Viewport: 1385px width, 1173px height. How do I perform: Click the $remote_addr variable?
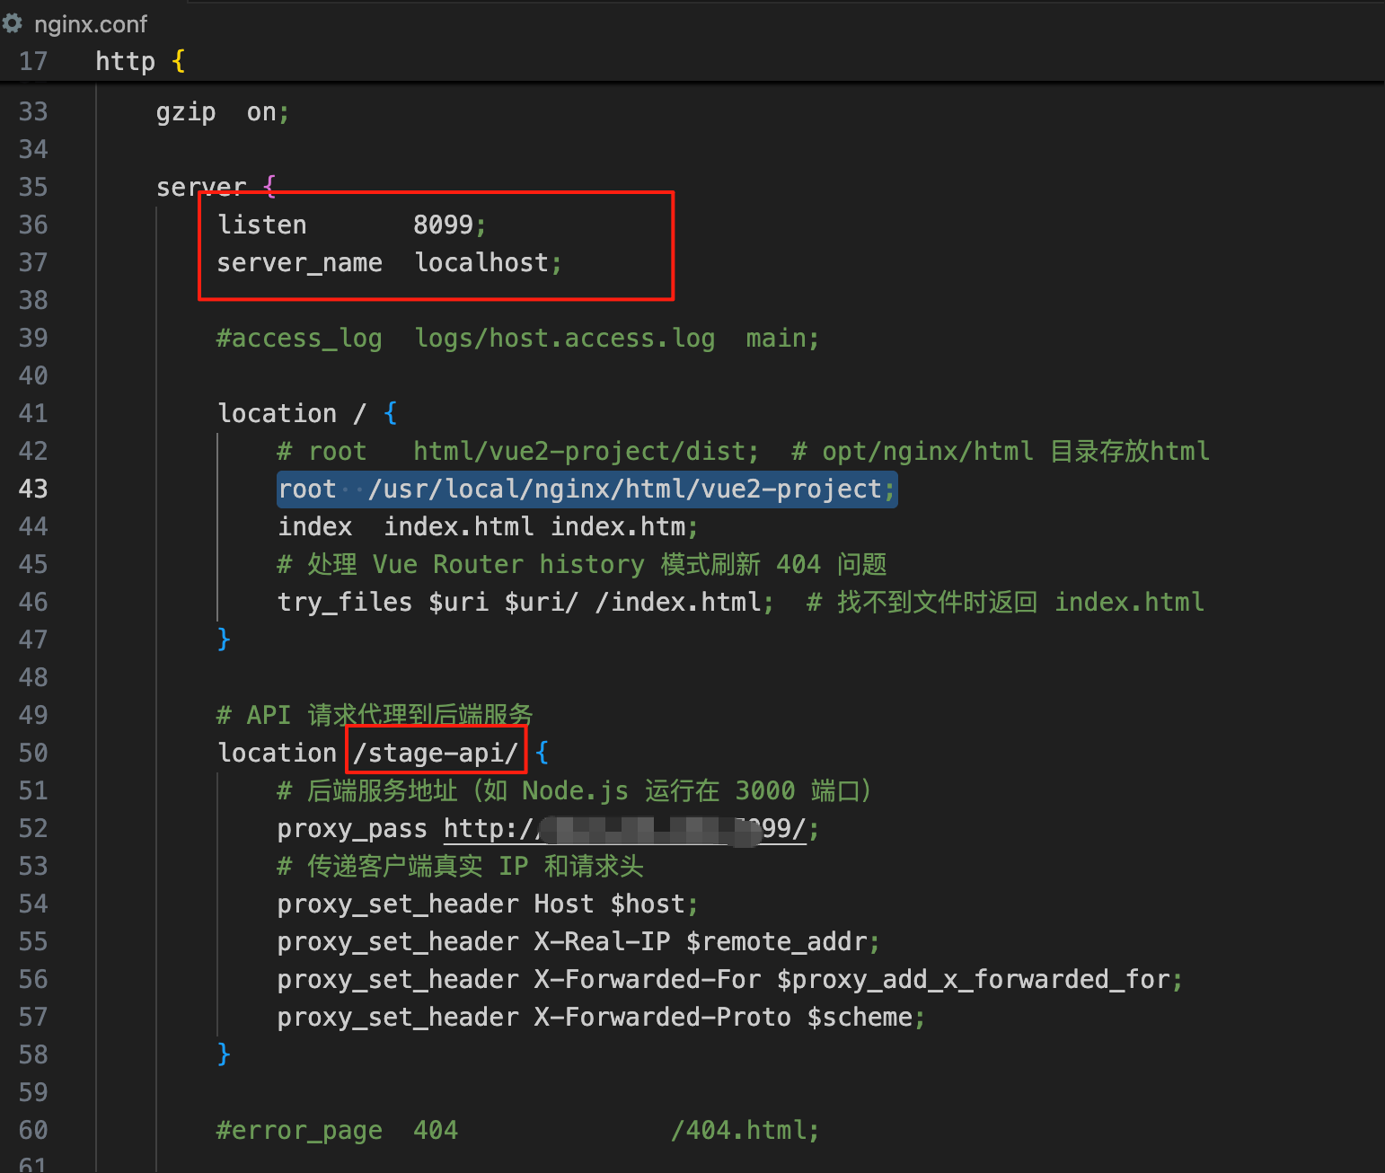coord(777,941)
